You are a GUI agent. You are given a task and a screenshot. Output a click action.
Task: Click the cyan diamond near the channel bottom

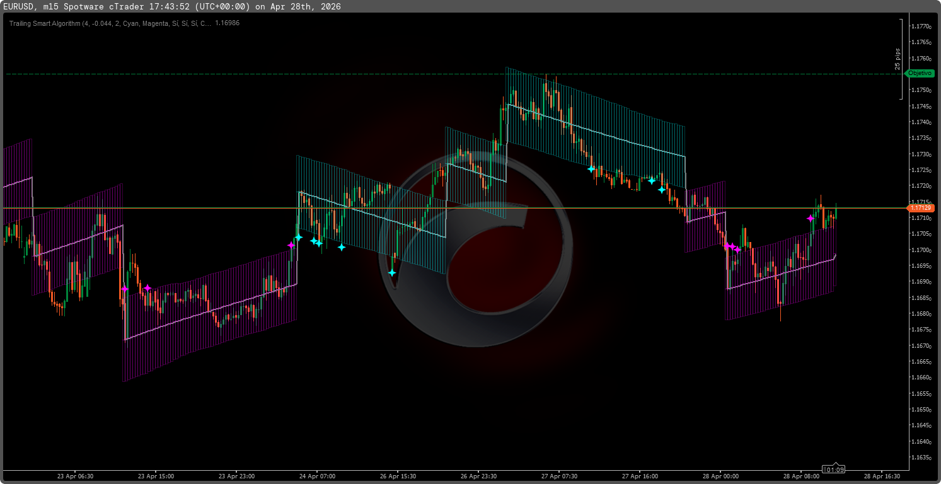662,188
